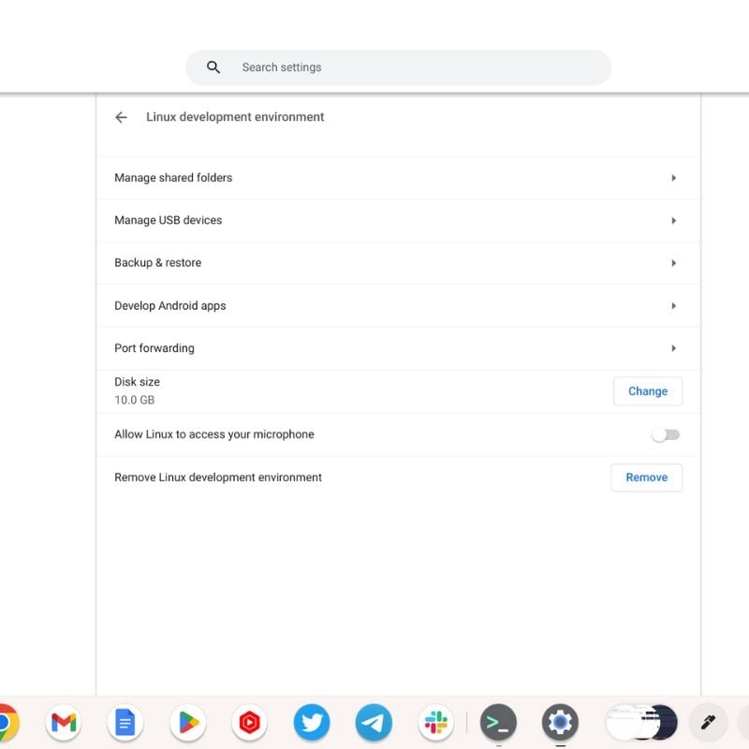Open Slack from the shelf

[435, 722]
